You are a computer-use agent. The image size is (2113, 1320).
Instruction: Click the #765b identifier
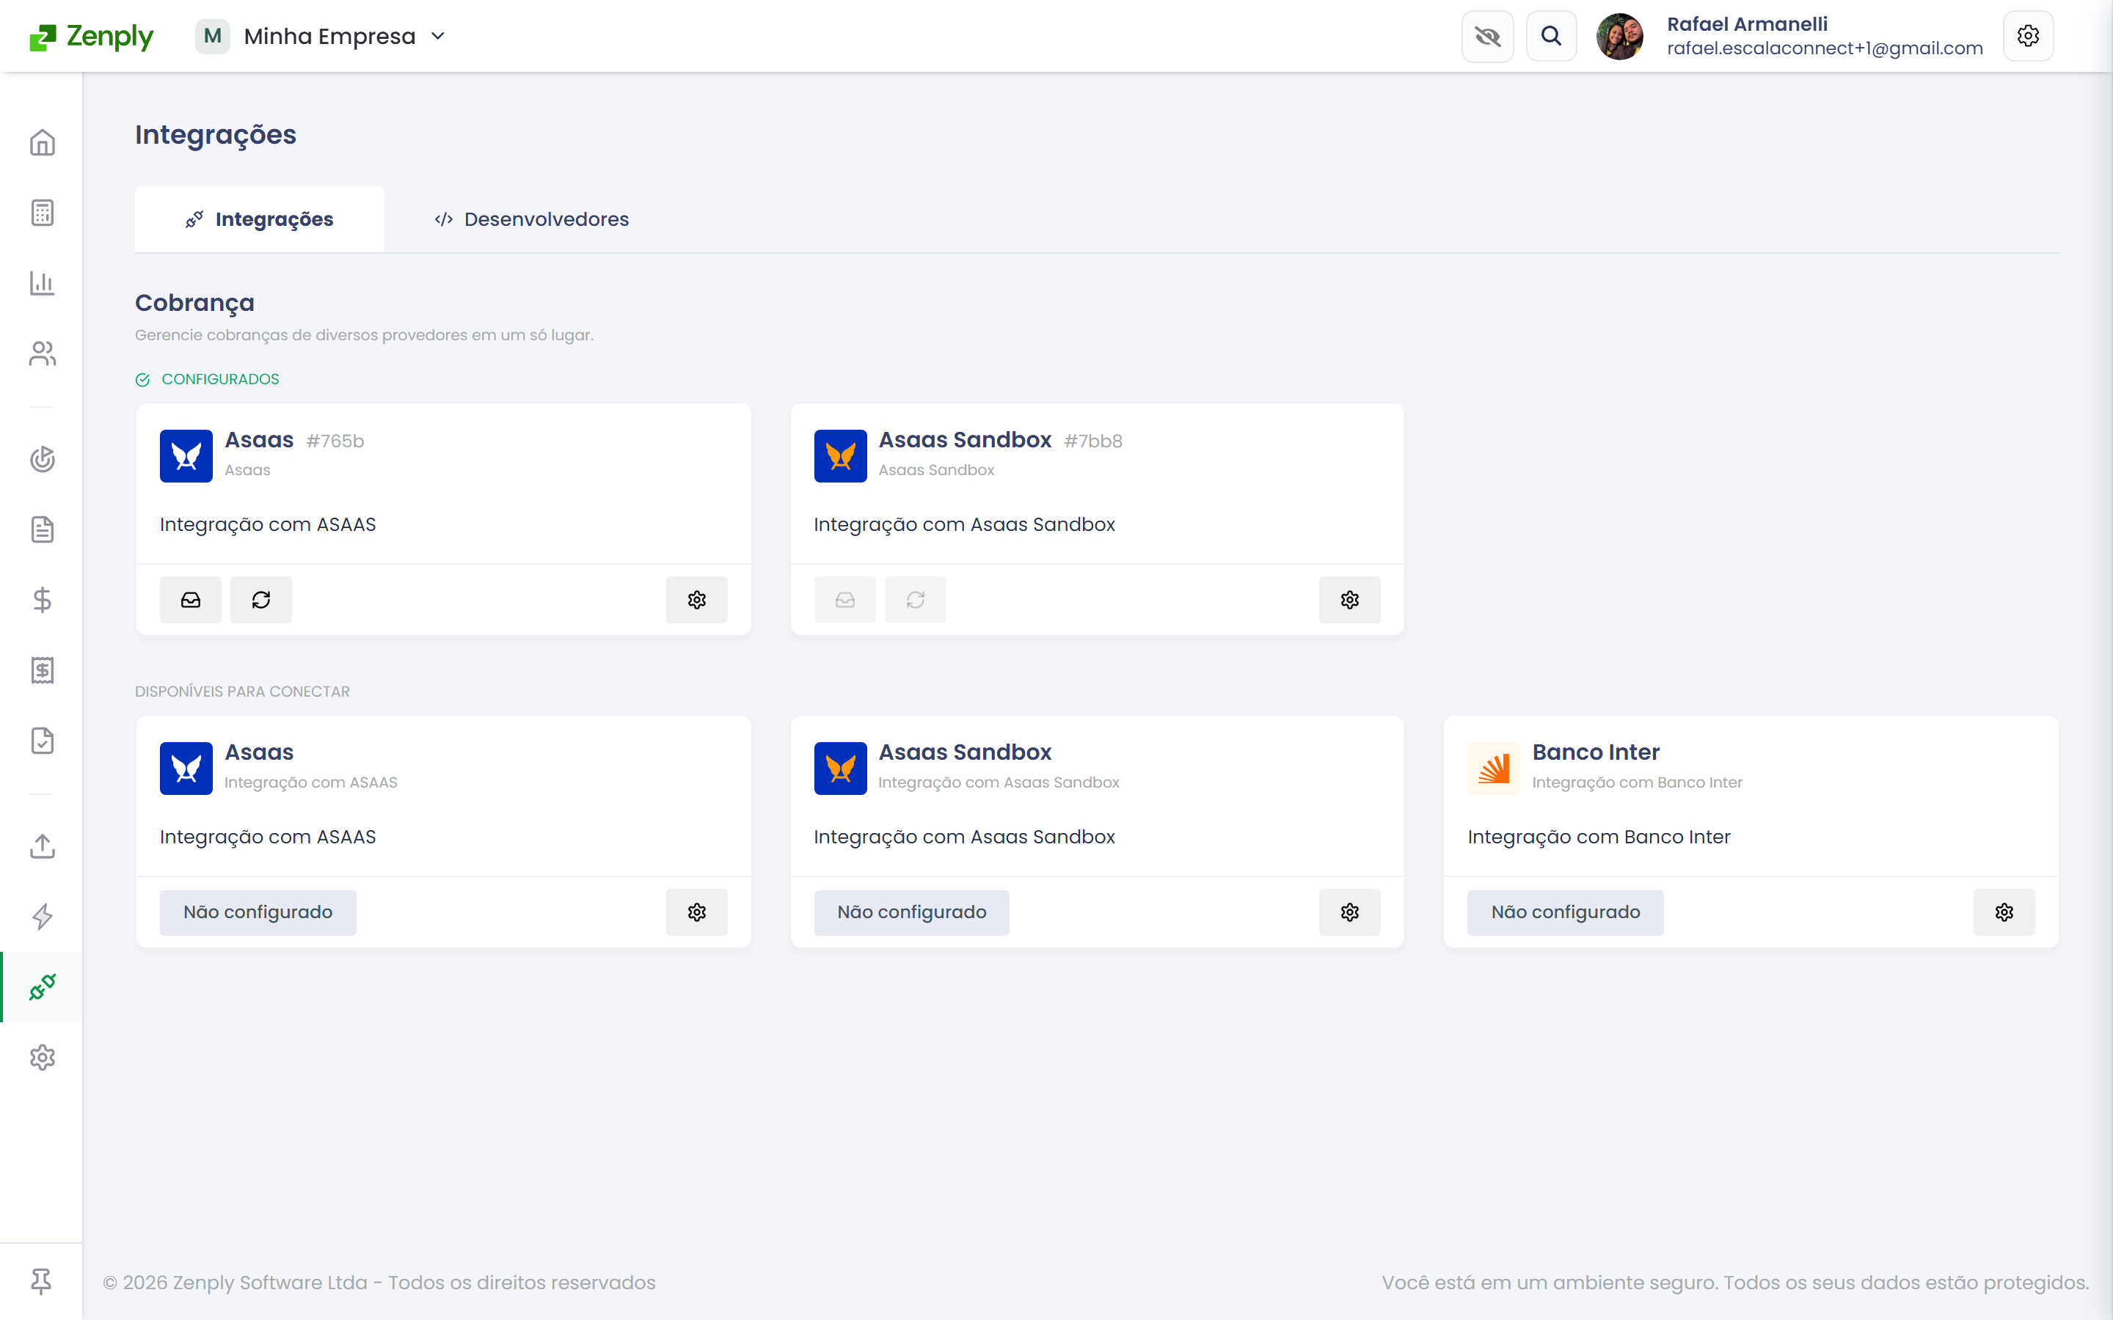coord(335,441)
